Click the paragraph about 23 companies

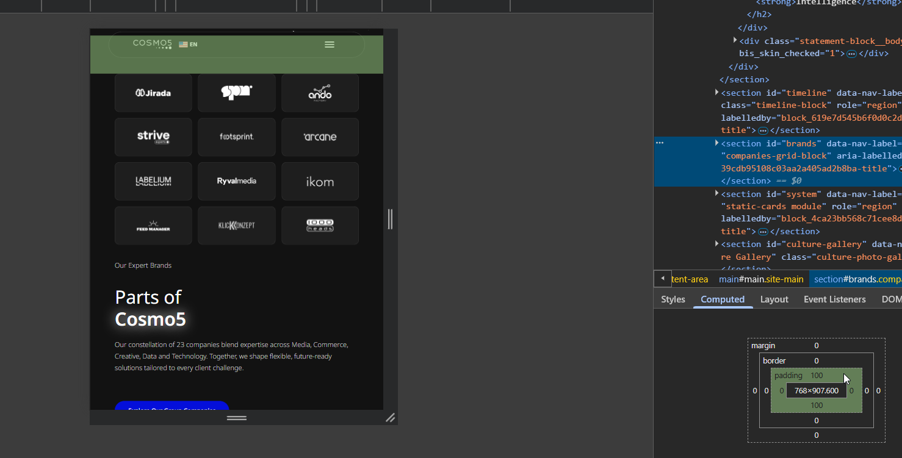click(x=231, y=356)
